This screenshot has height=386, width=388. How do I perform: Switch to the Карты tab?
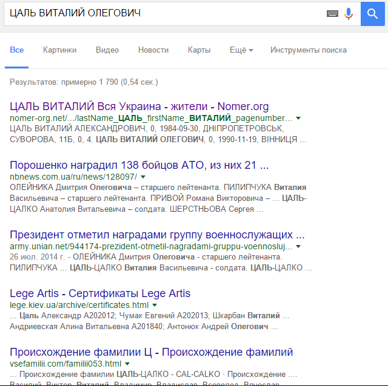pyautogui.click(x=199, y=50)
